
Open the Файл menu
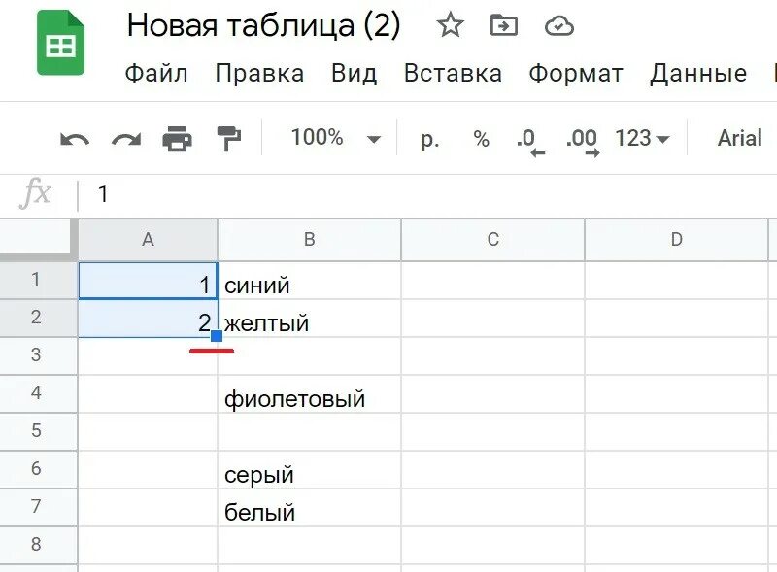pos(156,74)
